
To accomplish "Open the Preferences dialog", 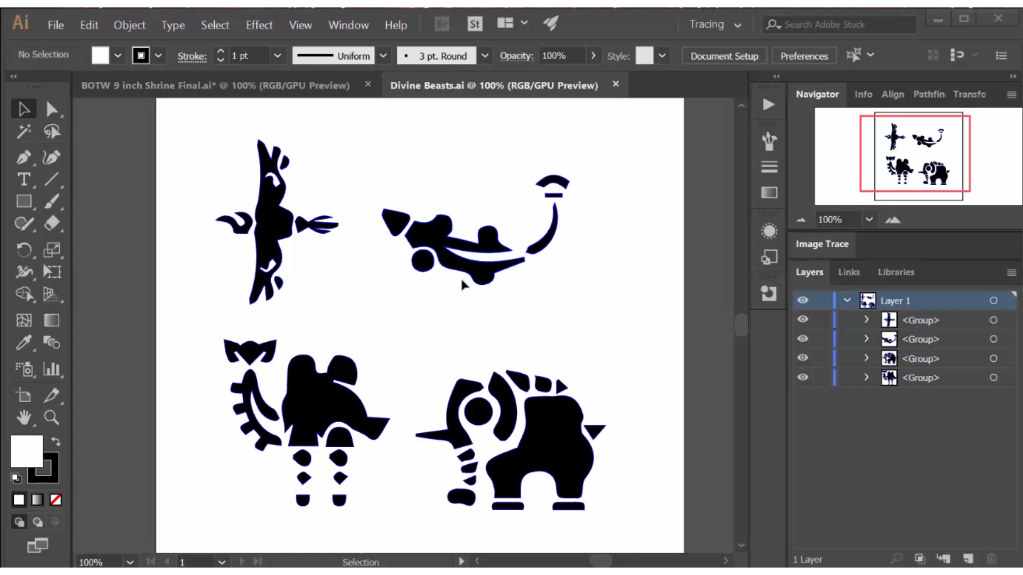I will [803, 55].
